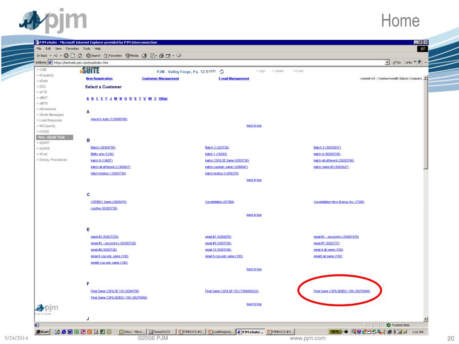Switch to the LoadRespons taskbar window

tap(221, 332)
